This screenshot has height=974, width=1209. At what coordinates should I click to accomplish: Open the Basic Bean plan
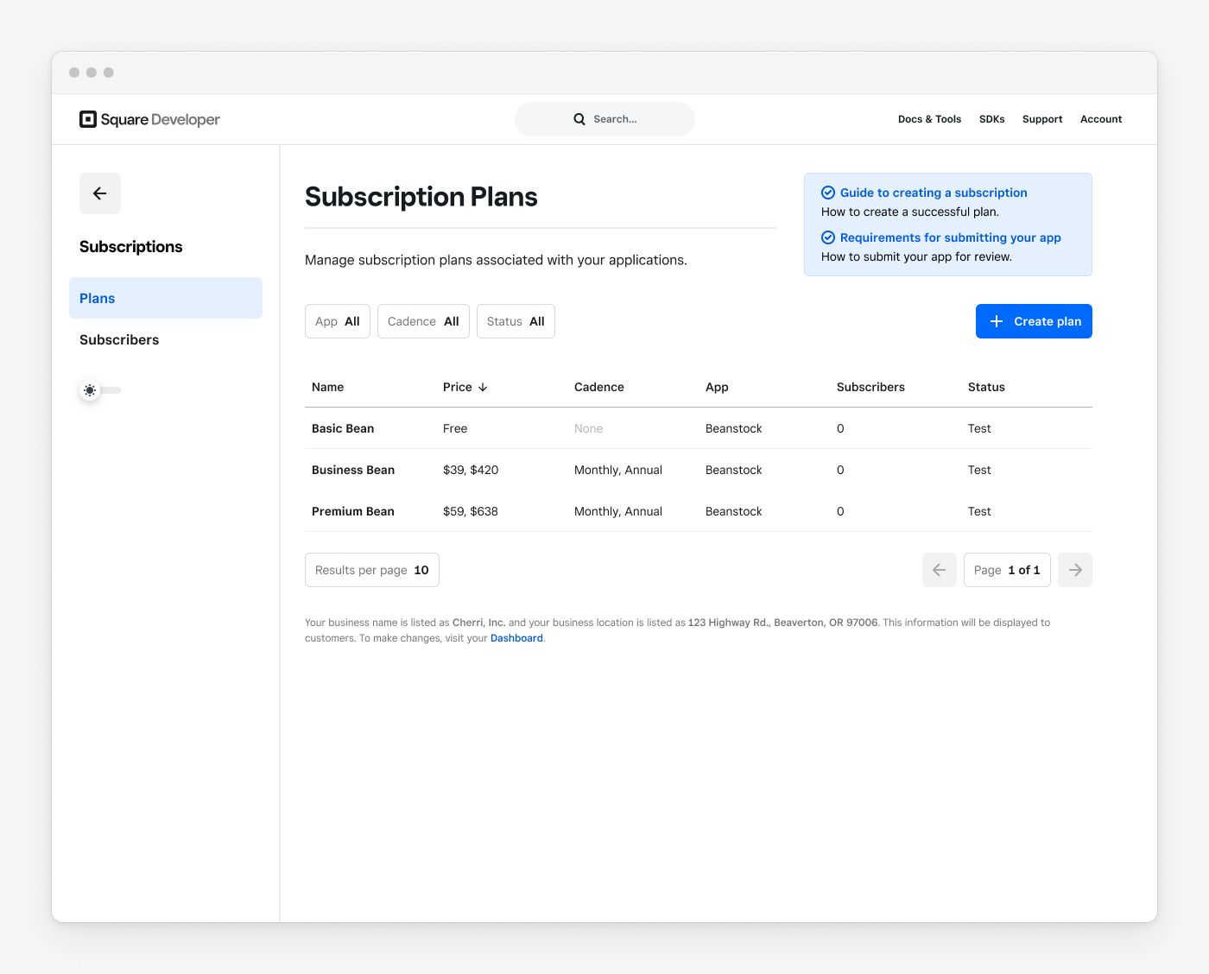click(343, 428)
